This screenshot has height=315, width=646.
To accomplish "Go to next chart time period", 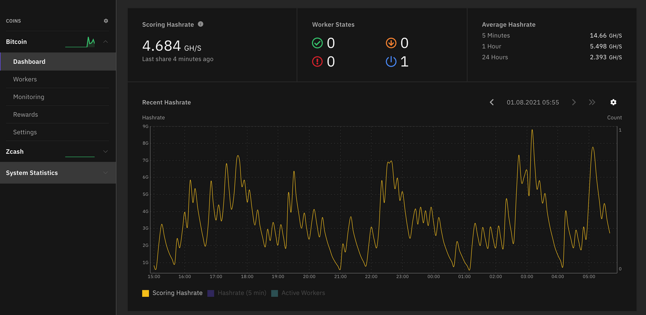I will pos(574,102).
